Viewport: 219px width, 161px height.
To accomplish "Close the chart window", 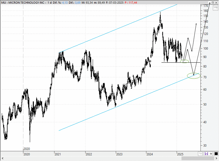I will click(x=216, y=3).
